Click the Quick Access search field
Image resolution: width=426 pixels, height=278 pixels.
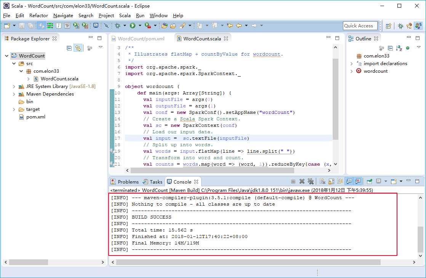(360, 26)
